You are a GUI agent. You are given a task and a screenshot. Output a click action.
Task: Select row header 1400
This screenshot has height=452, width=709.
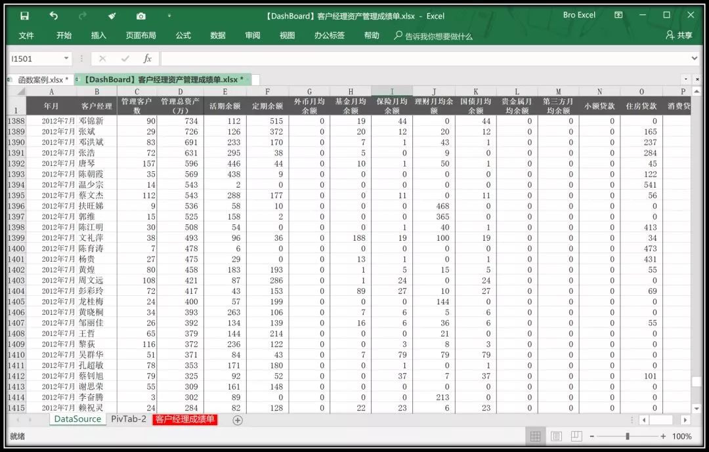pyautogui.click(x=16, y=249)
